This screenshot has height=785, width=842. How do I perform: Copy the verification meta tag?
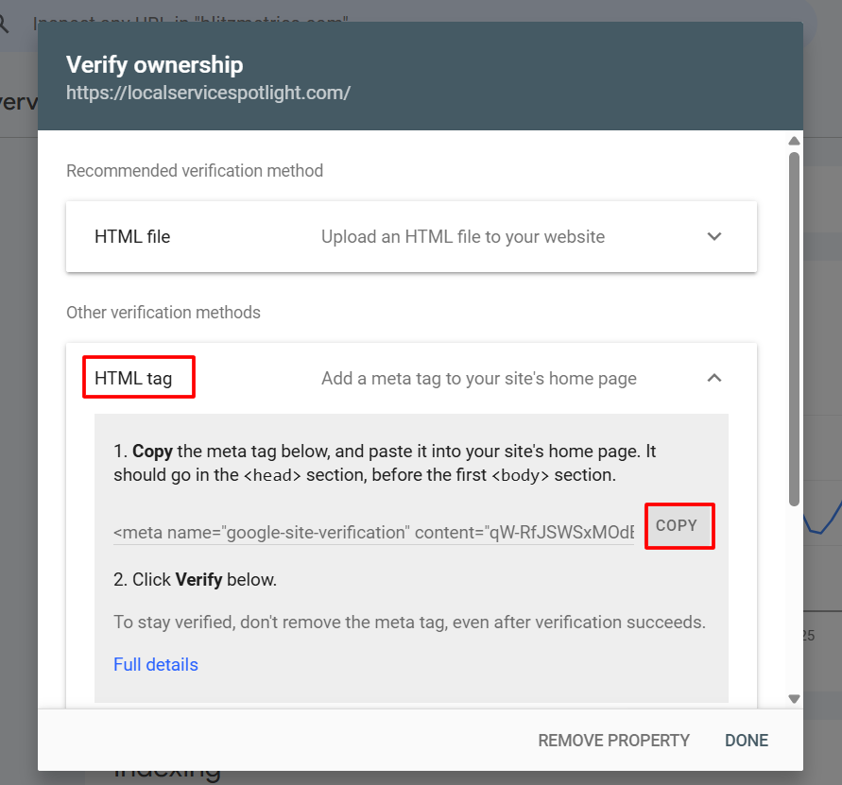coord(679,526)
